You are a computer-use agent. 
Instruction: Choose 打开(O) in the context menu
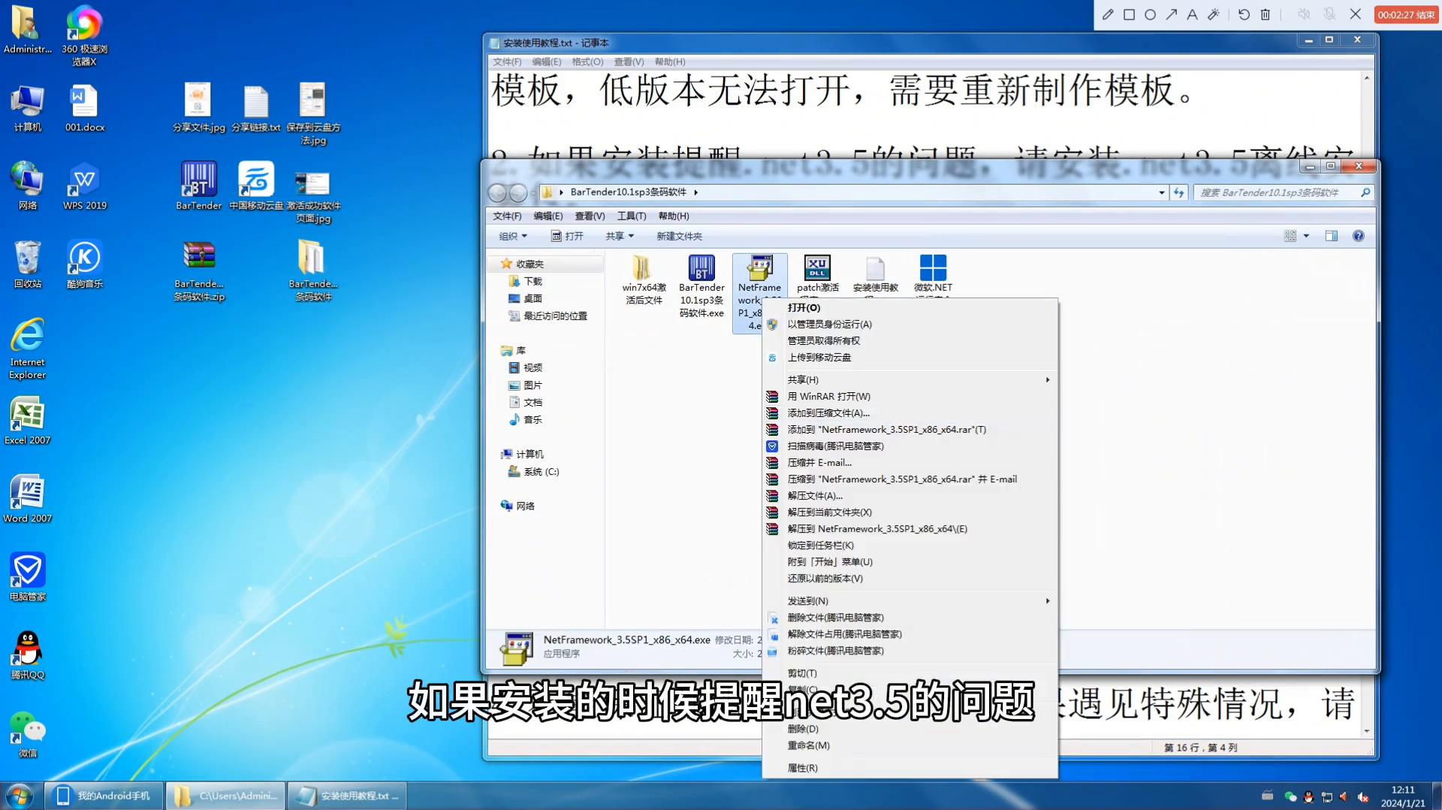pyautogui.click(x=910, y=307)
